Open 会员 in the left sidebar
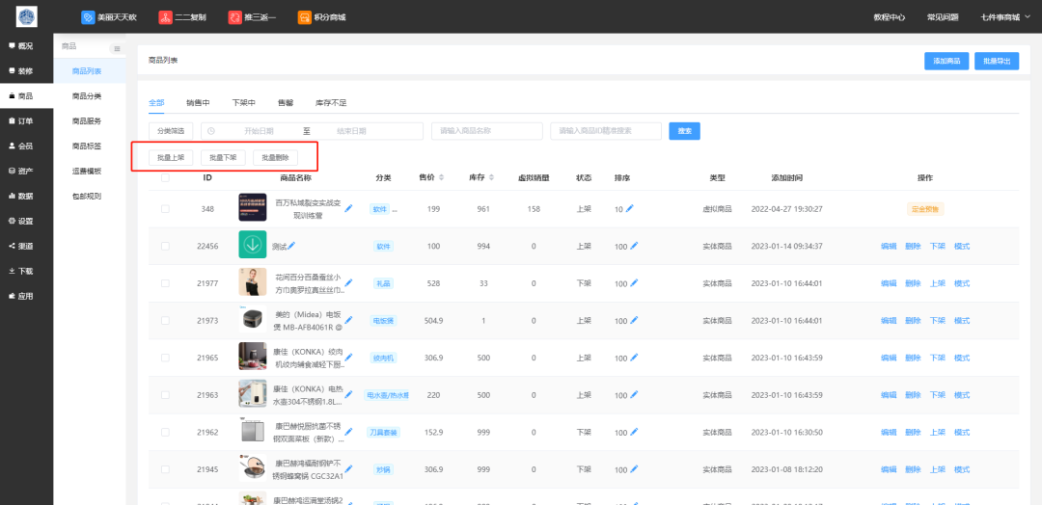This screenshot has width=1042, height=505. click(20, 146)
